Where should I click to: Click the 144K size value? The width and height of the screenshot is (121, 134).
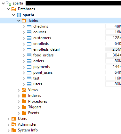click(x=117, y=67)
